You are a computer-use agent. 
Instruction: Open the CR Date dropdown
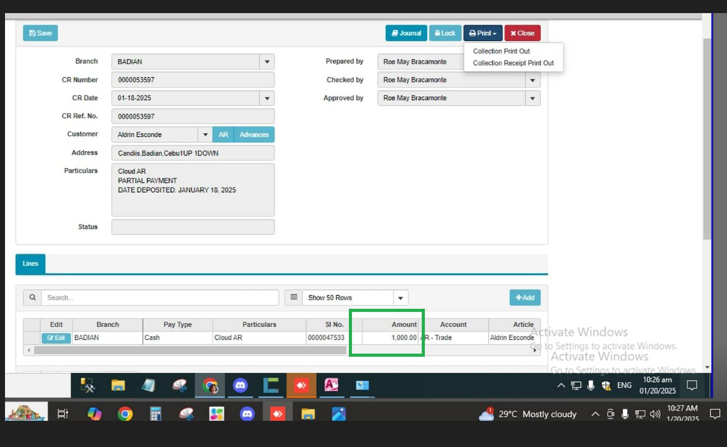point(267,98)
